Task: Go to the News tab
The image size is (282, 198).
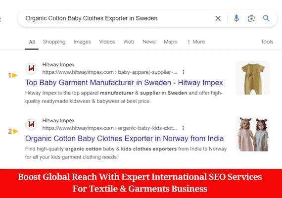Action: (x=149, y=42)
